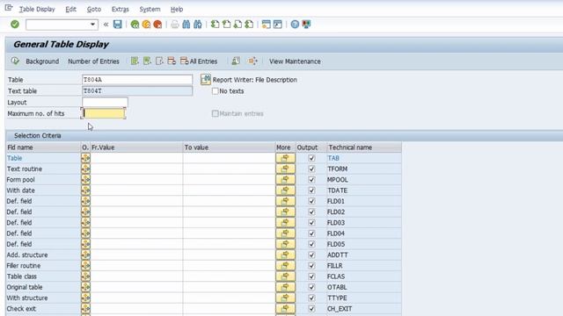This screenshot has height=316, width=563.
Task: Click More arrow for With structure row
Action: coord(285,298)
